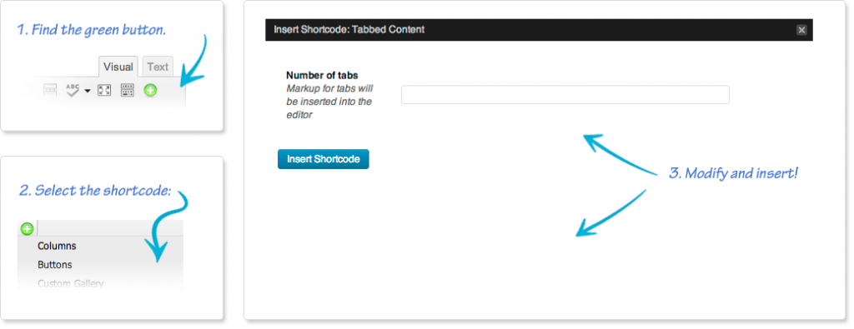Insert a page break via faded toolbar icon

tap(50, 90)
